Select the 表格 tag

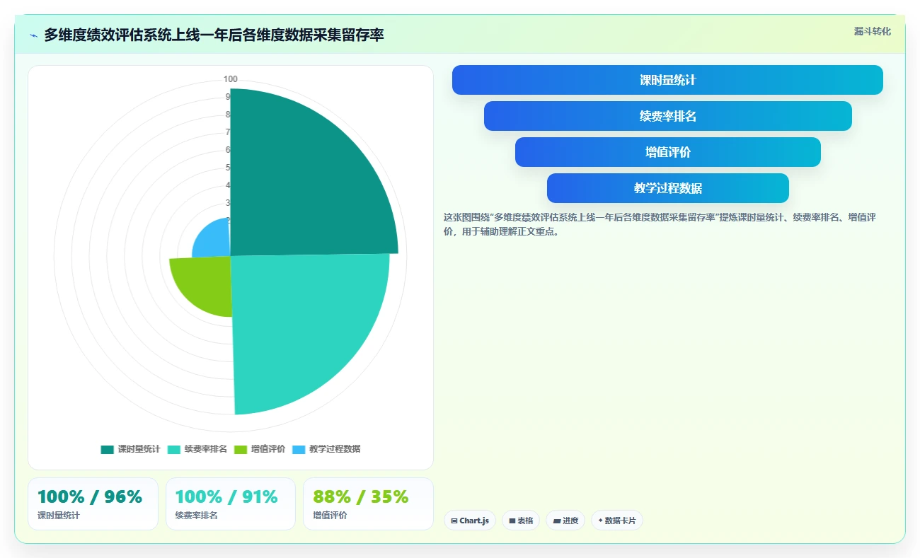coord(521,521)
